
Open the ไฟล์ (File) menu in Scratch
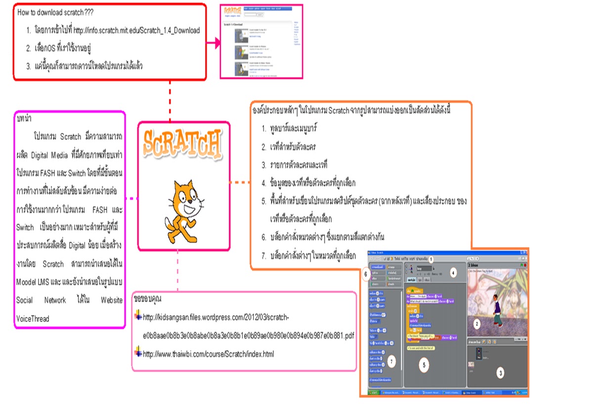[x=397, y=259]
